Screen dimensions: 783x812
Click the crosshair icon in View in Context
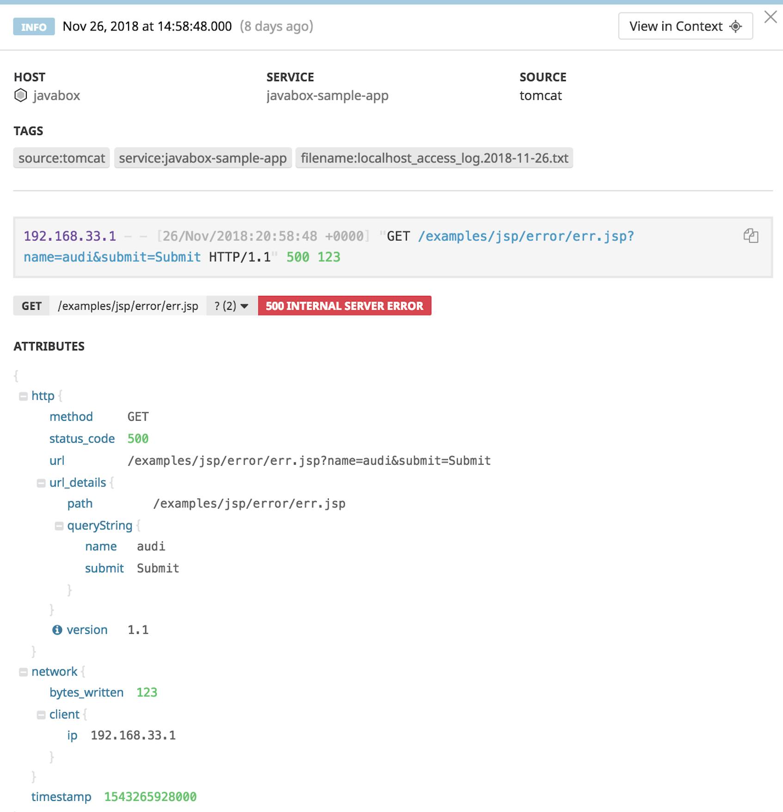(x=735, y=26)
